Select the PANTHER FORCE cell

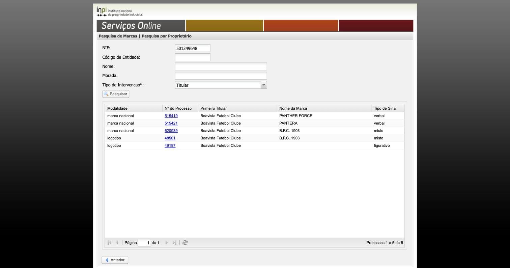324,116
